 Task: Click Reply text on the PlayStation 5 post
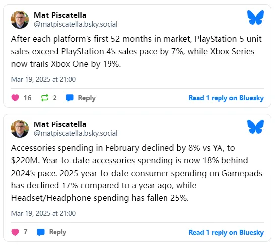pos(87,98)
